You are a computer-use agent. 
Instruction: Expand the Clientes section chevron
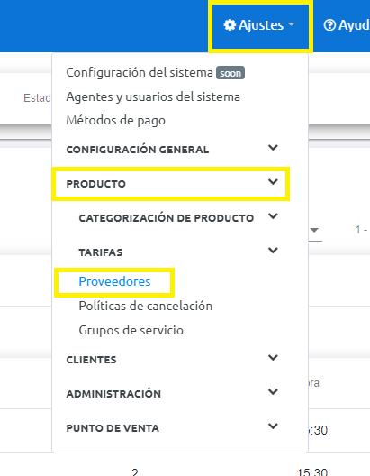tap(273, 358)
